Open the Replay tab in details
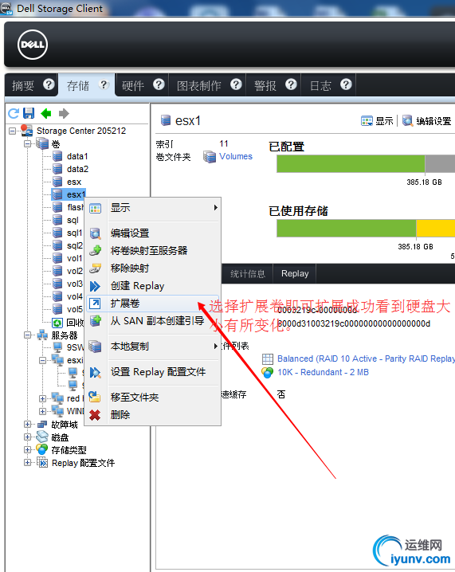The height and width of the screenshot is (572, 455). (295, 273)
